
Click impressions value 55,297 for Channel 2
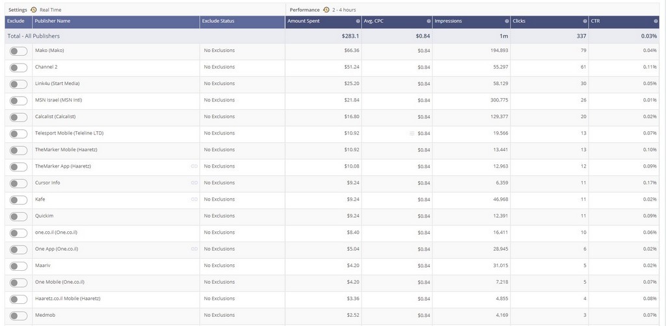point(500,67)
